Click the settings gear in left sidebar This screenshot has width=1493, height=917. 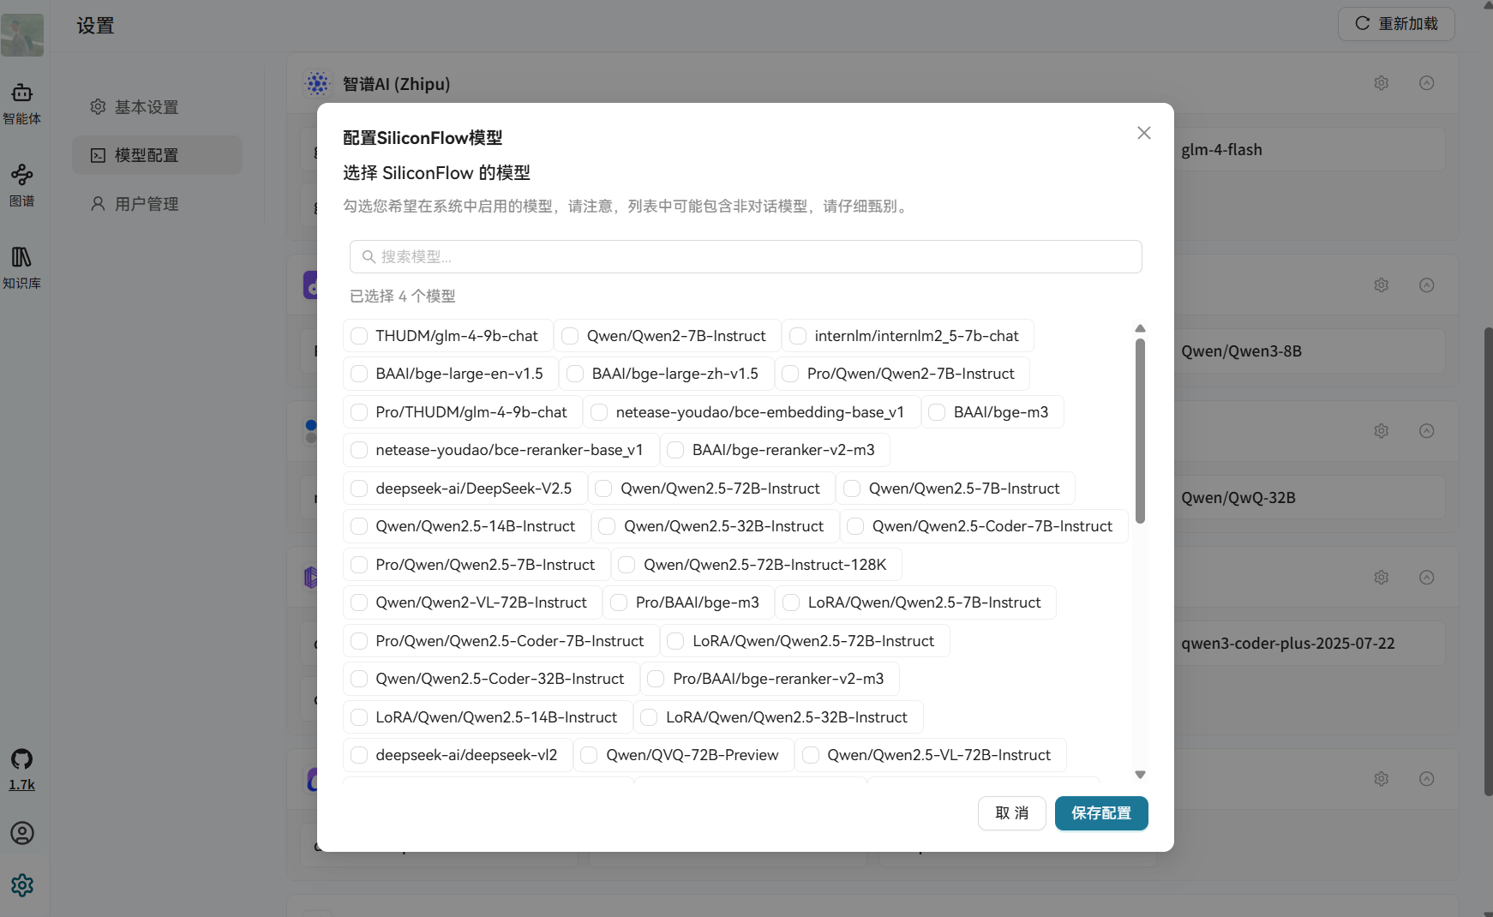[x=22, y=885]
